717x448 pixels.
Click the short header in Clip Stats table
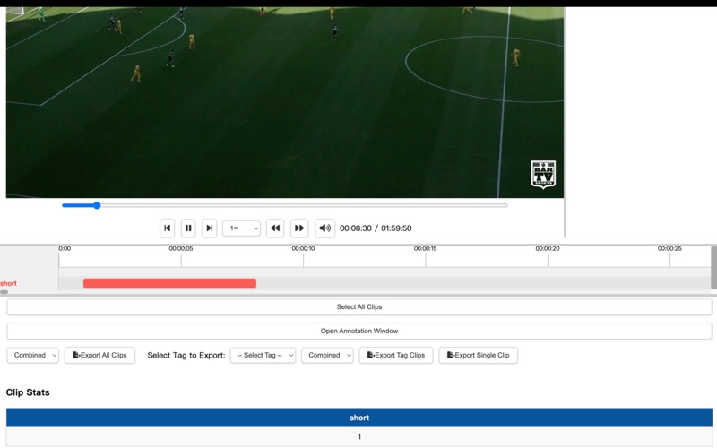359,418
